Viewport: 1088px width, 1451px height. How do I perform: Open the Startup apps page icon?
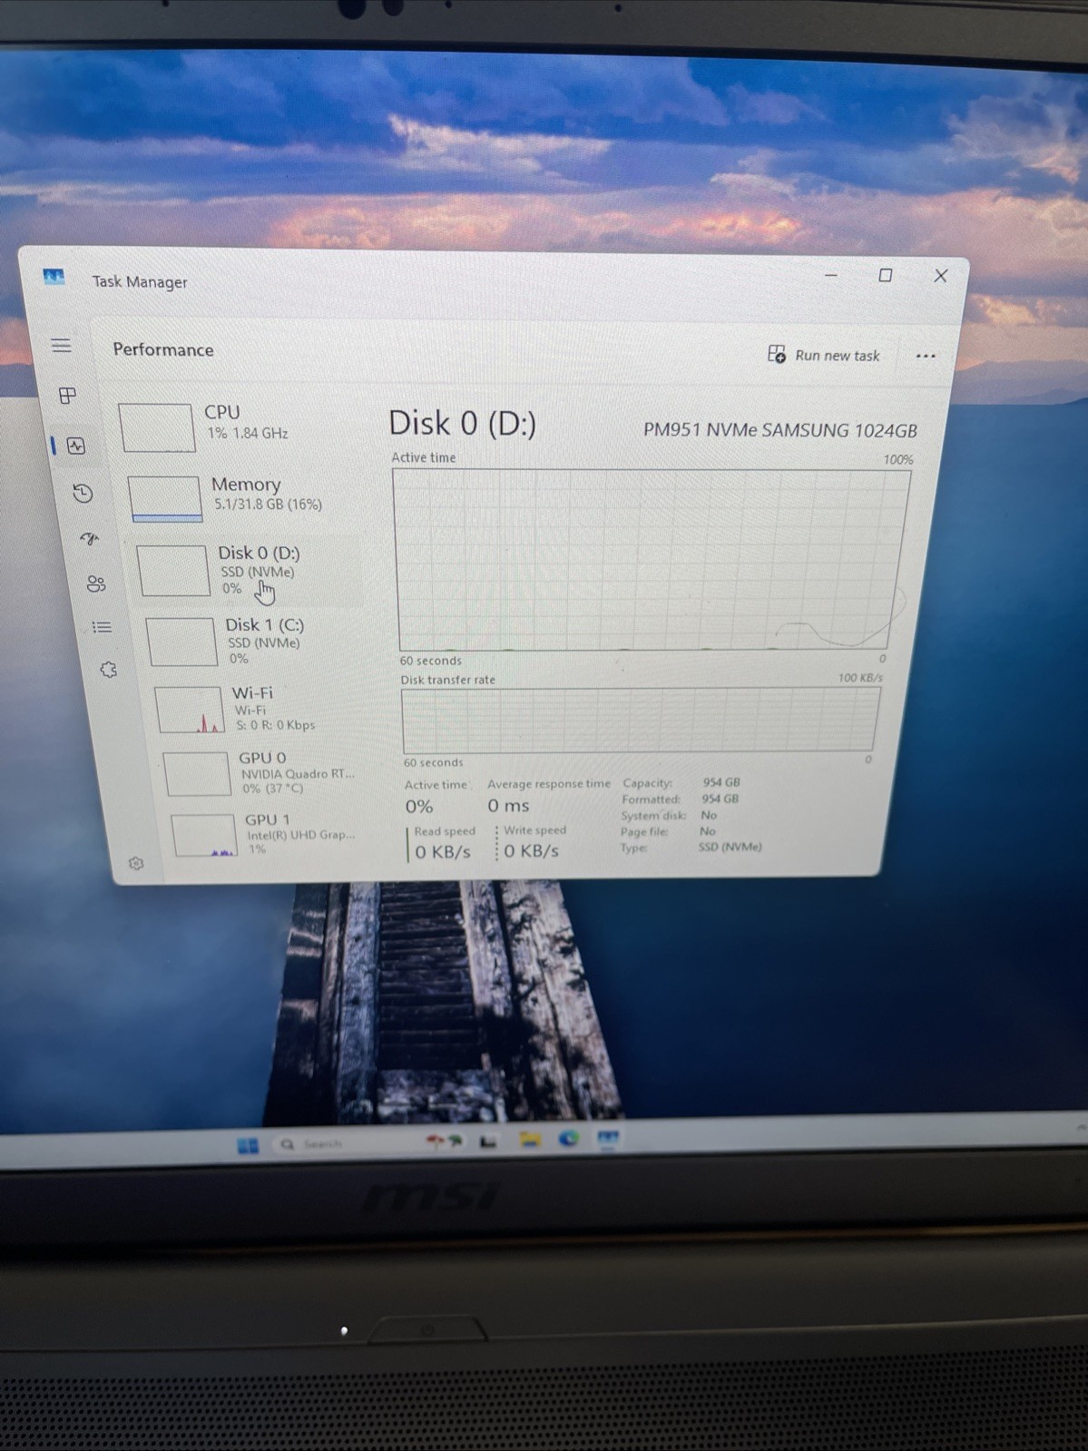pos(89,539)
